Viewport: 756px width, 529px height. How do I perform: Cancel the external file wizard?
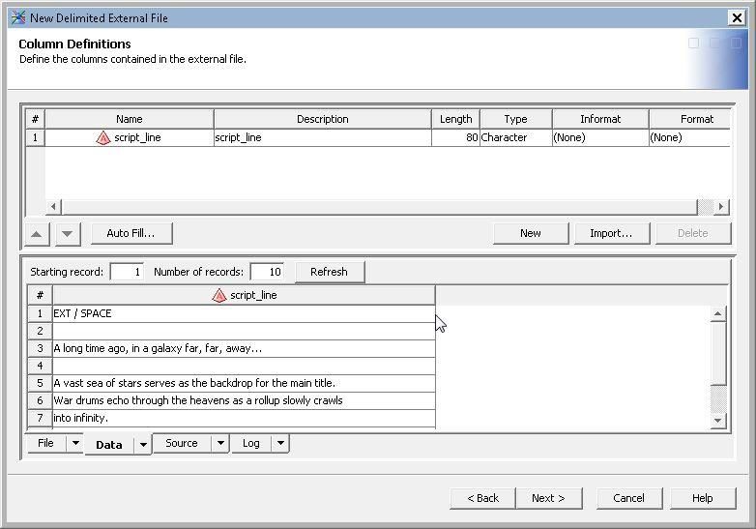[629, 498]
